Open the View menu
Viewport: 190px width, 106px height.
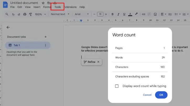(28, 7)
